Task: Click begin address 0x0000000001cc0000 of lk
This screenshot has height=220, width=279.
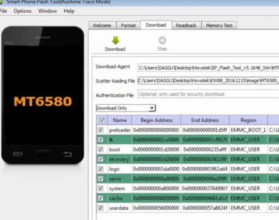Action: (x=156, y=139)
